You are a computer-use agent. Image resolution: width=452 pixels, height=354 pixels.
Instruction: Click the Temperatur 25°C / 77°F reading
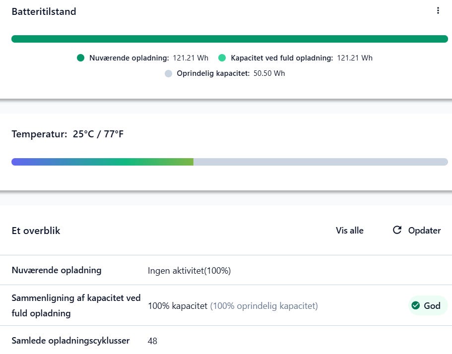67,134
